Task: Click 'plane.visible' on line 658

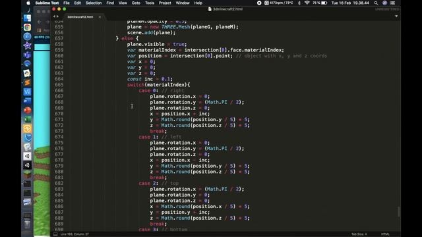Action: (146, 44)
